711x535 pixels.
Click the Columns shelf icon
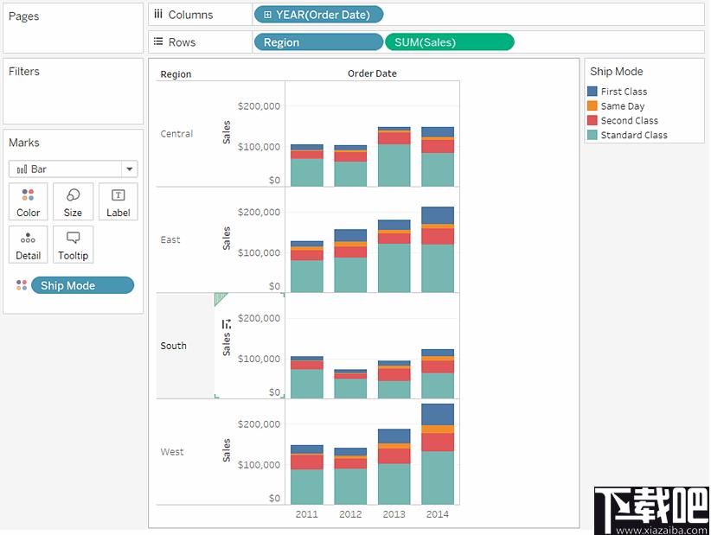[157, 14]
